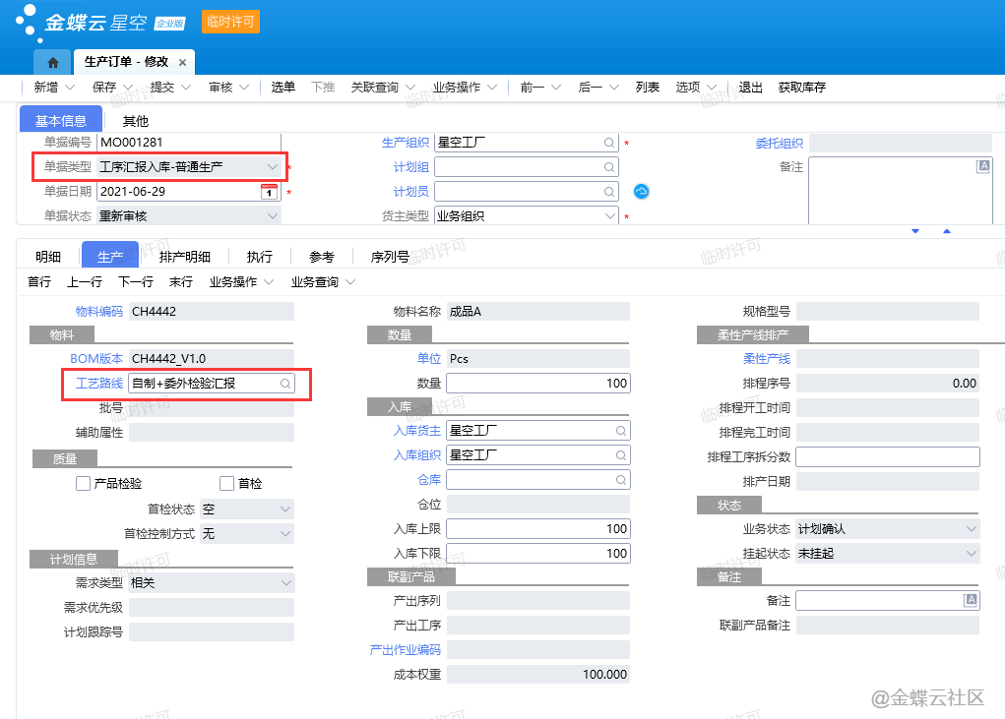The width and height of the screenshot is (1005, 719).
Task: Open search for 生产组织 field
Action: click(609, 143)
